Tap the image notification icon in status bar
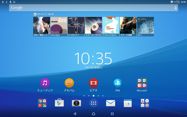 [14, 2]
